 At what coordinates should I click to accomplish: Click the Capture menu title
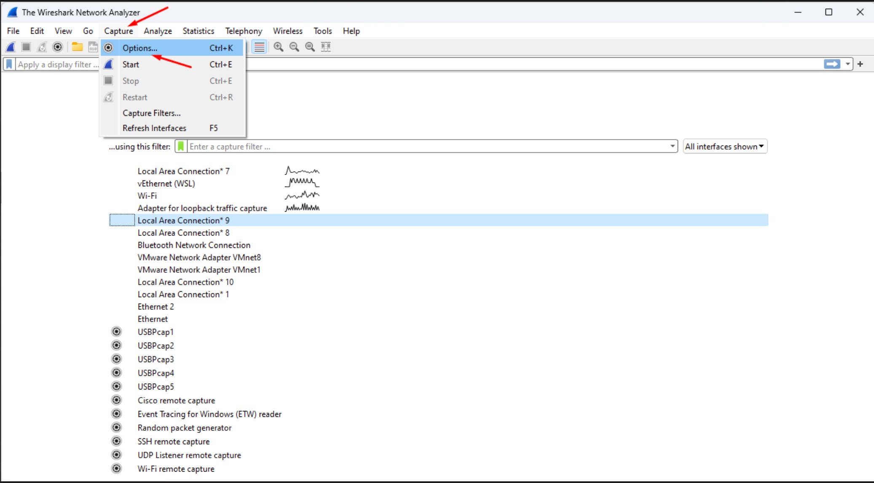118,31
